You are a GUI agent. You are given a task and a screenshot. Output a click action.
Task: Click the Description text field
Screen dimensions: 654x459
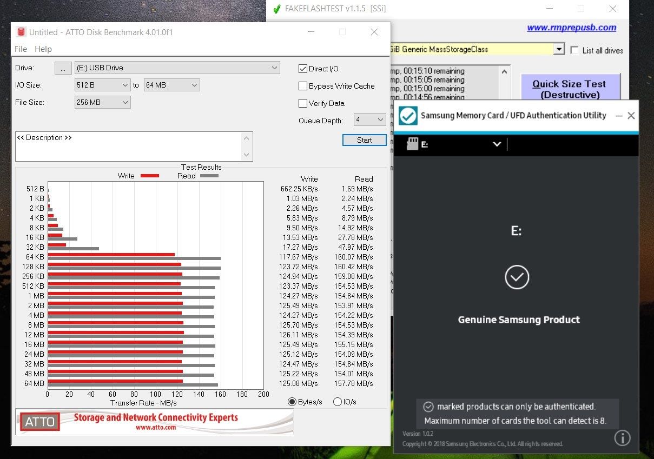point(129,146)
